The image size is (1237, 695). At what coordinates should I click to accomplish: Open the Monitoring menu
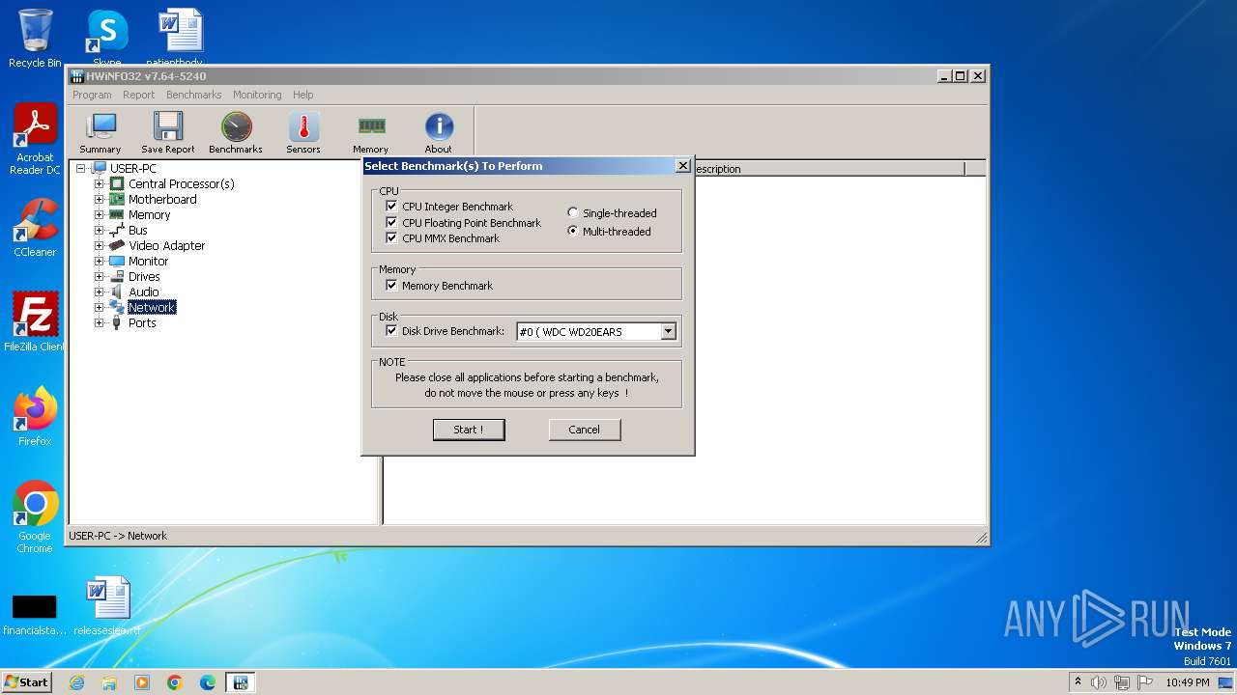click(257, 95)
